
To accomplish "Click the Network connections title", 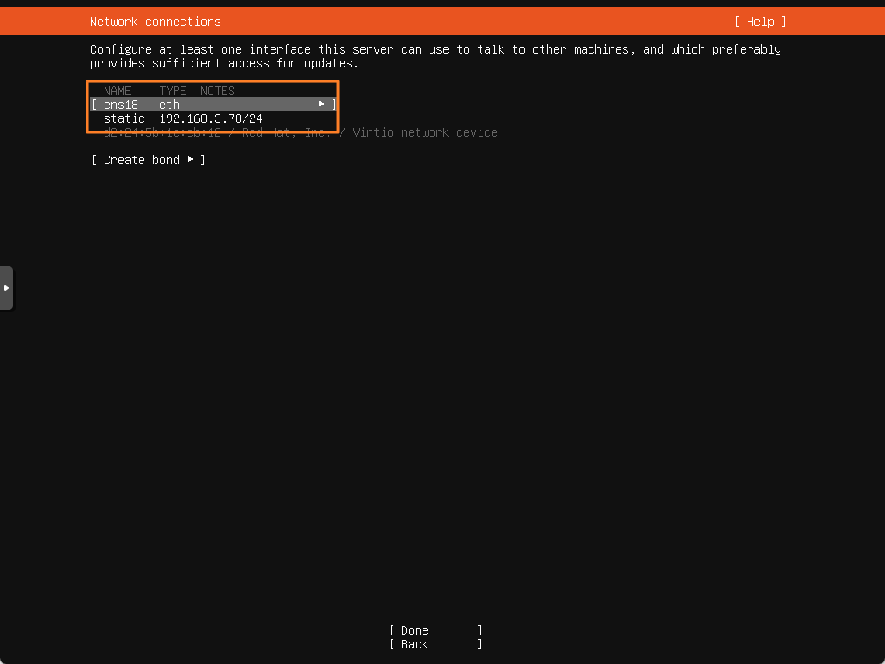I will (156, 22).
